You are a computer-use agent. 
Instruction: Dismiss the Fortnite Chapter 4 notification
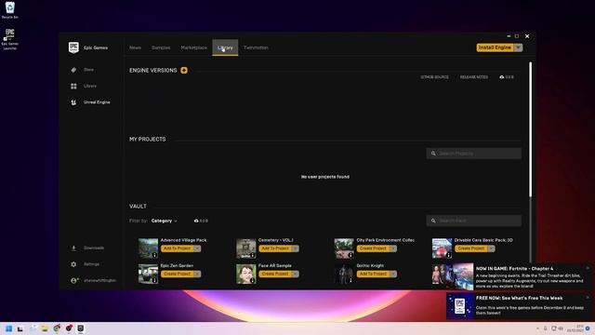click(588, 268)
